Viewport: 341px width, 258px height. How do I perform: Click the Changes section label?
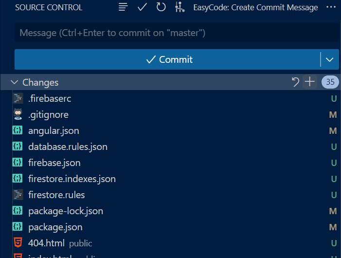(x=40, y=83)
